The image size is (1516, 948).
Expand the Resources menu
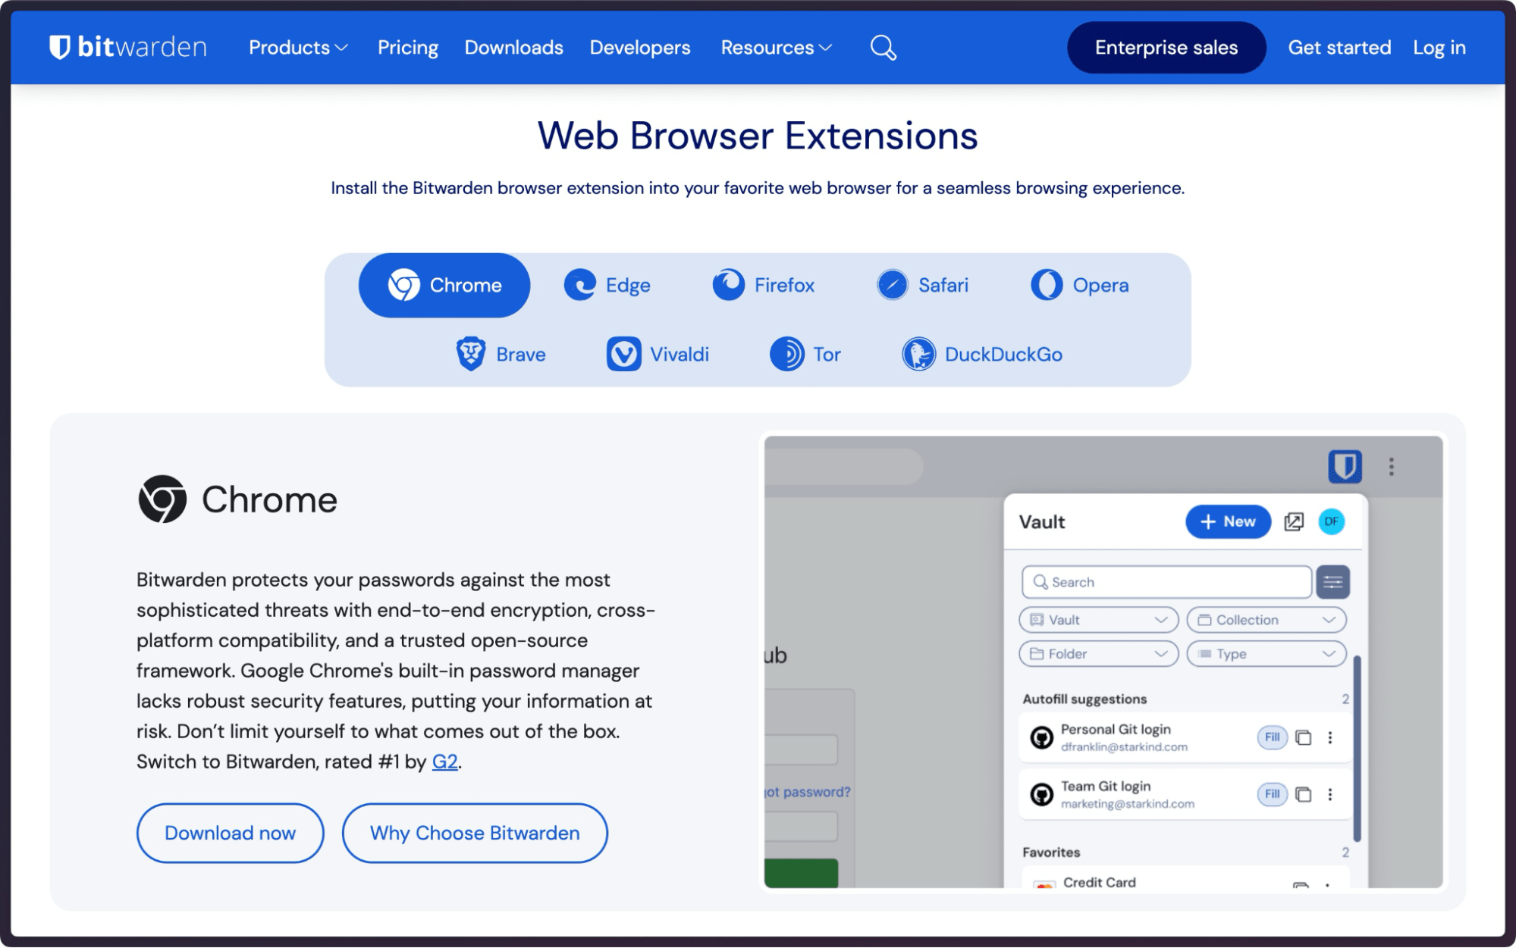(x=777, y=48)
